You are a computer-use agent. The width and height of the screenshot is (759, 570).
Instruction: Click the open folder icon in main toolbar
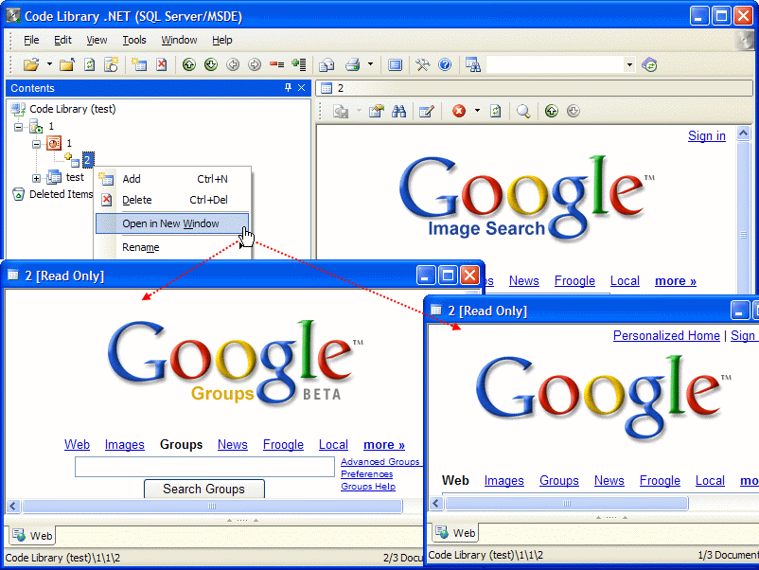[x=31, y=65]
